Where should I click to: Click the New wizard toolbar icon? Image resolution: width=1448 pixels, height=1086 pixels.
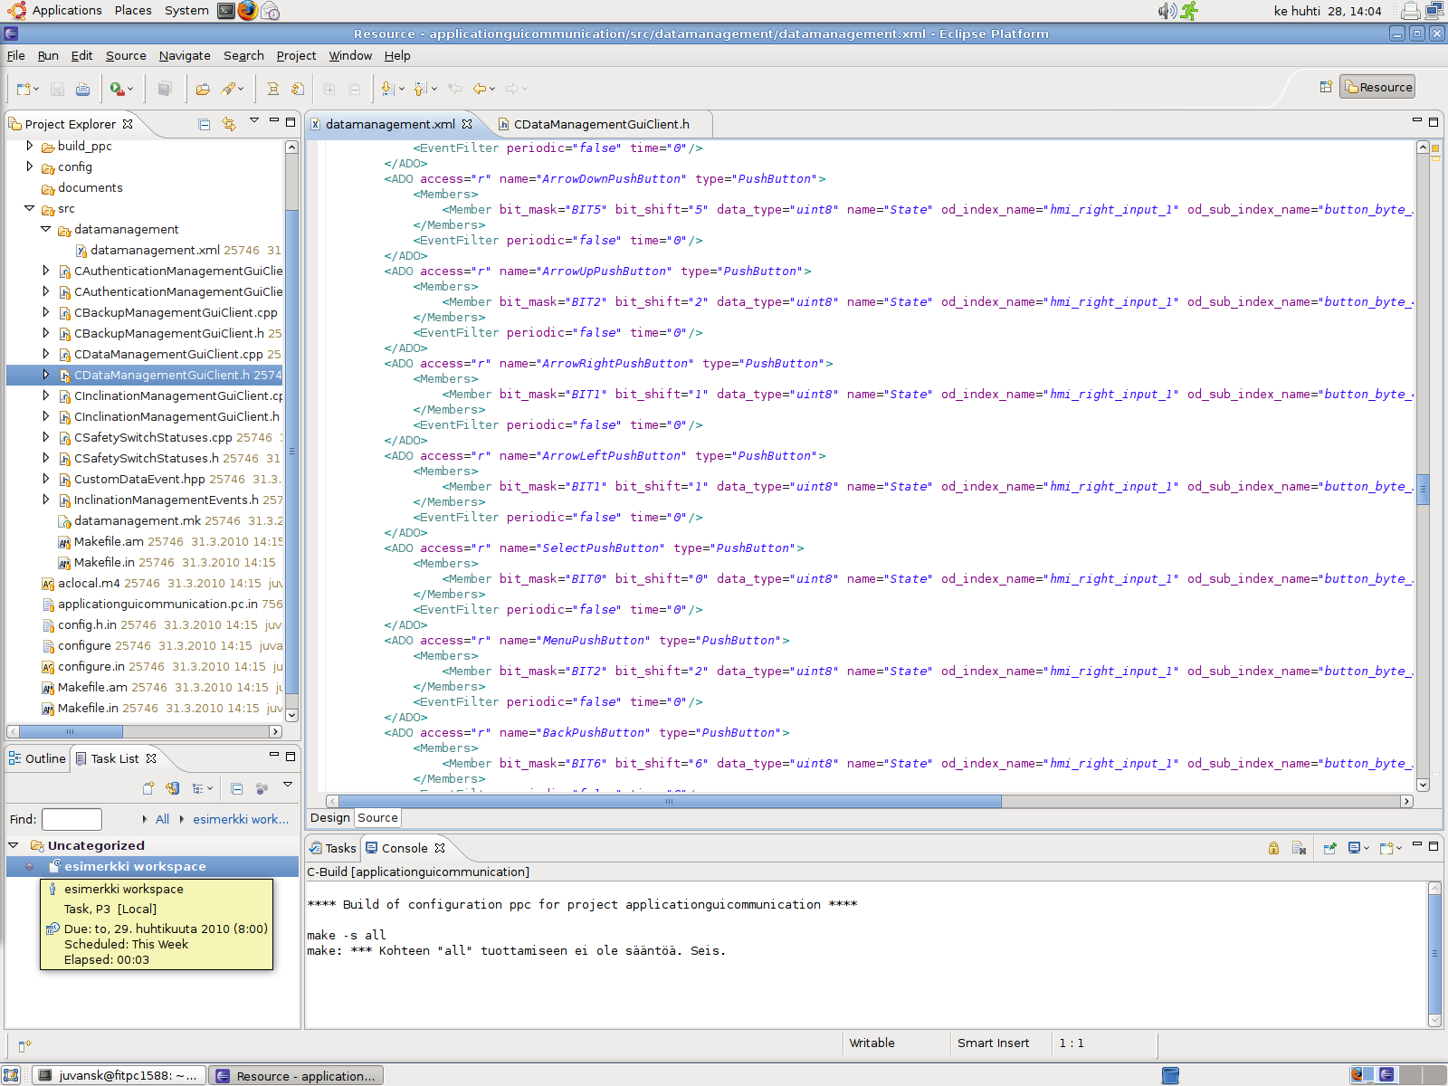[x=24, y=89]
